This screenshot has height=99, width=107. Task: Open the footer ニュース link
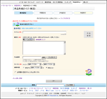[x=58, y=91]
